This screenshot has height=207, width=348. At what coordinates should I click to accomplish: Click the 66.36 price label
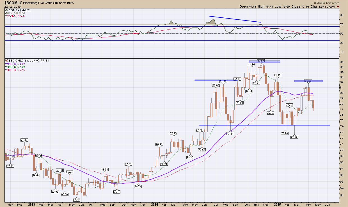coord(104,169)
